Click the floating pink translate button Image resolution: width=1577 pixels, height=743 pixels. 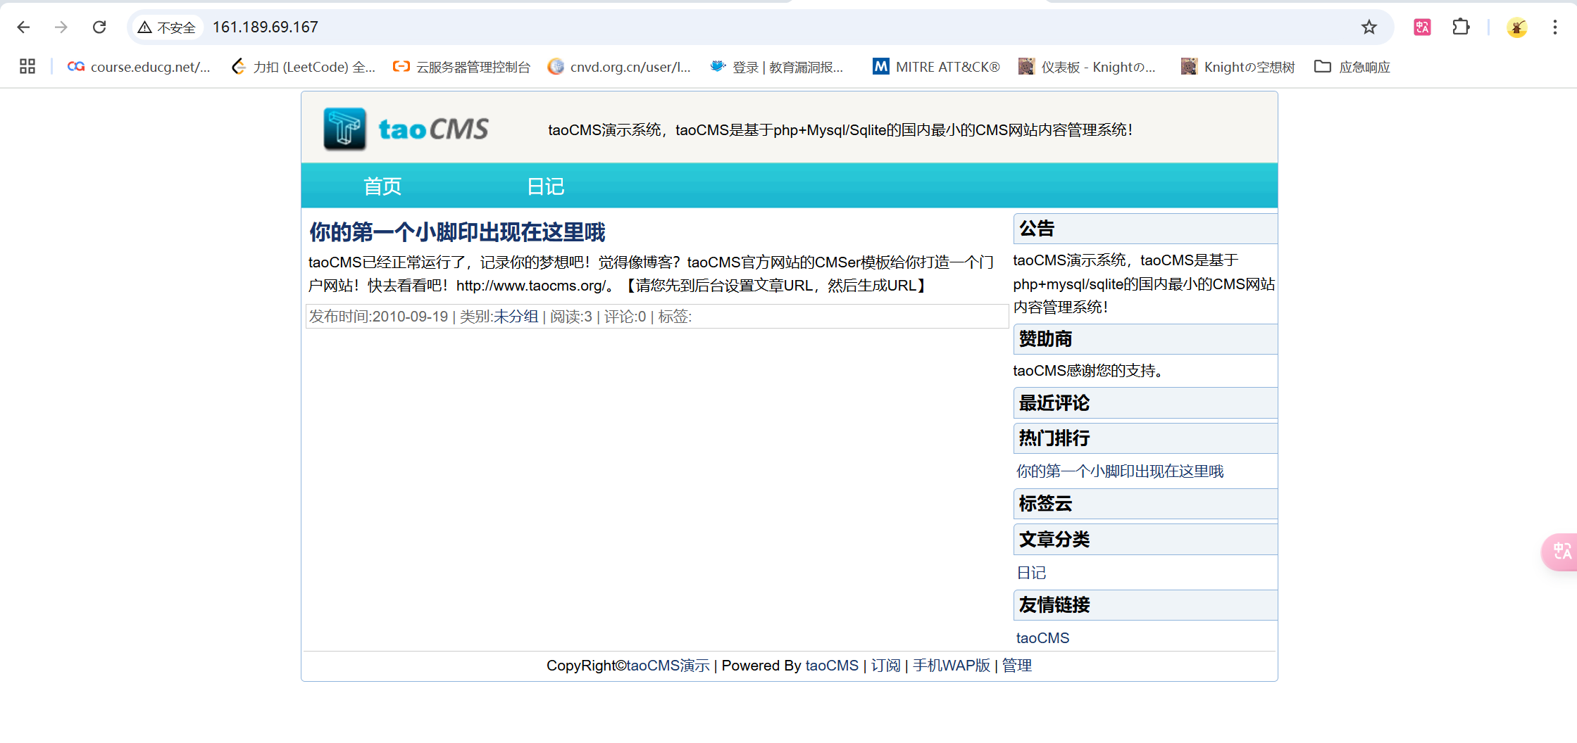point(1560,551)
